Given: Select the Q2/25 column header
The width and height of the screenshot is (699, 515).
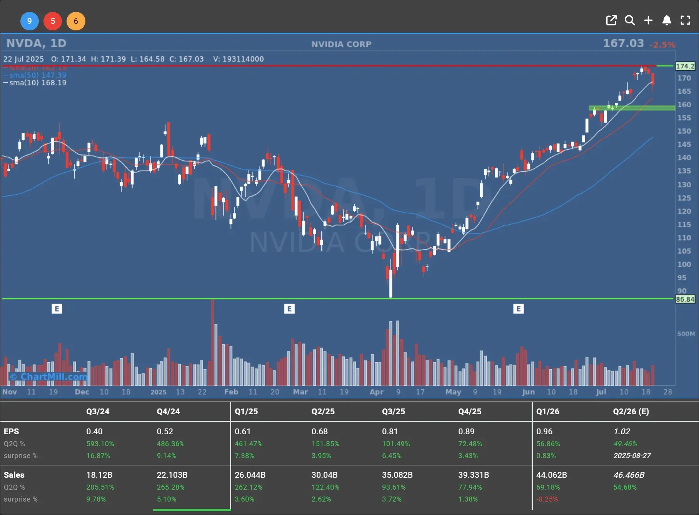Looking at the screenshot, I should [323, 412].
